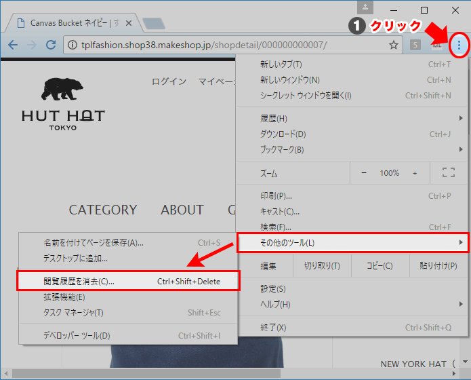Select 閲覧履歴を消去(C)... item
Image resolution: width=471 pixels, height=380 pixels.
(x=128, y=282)
